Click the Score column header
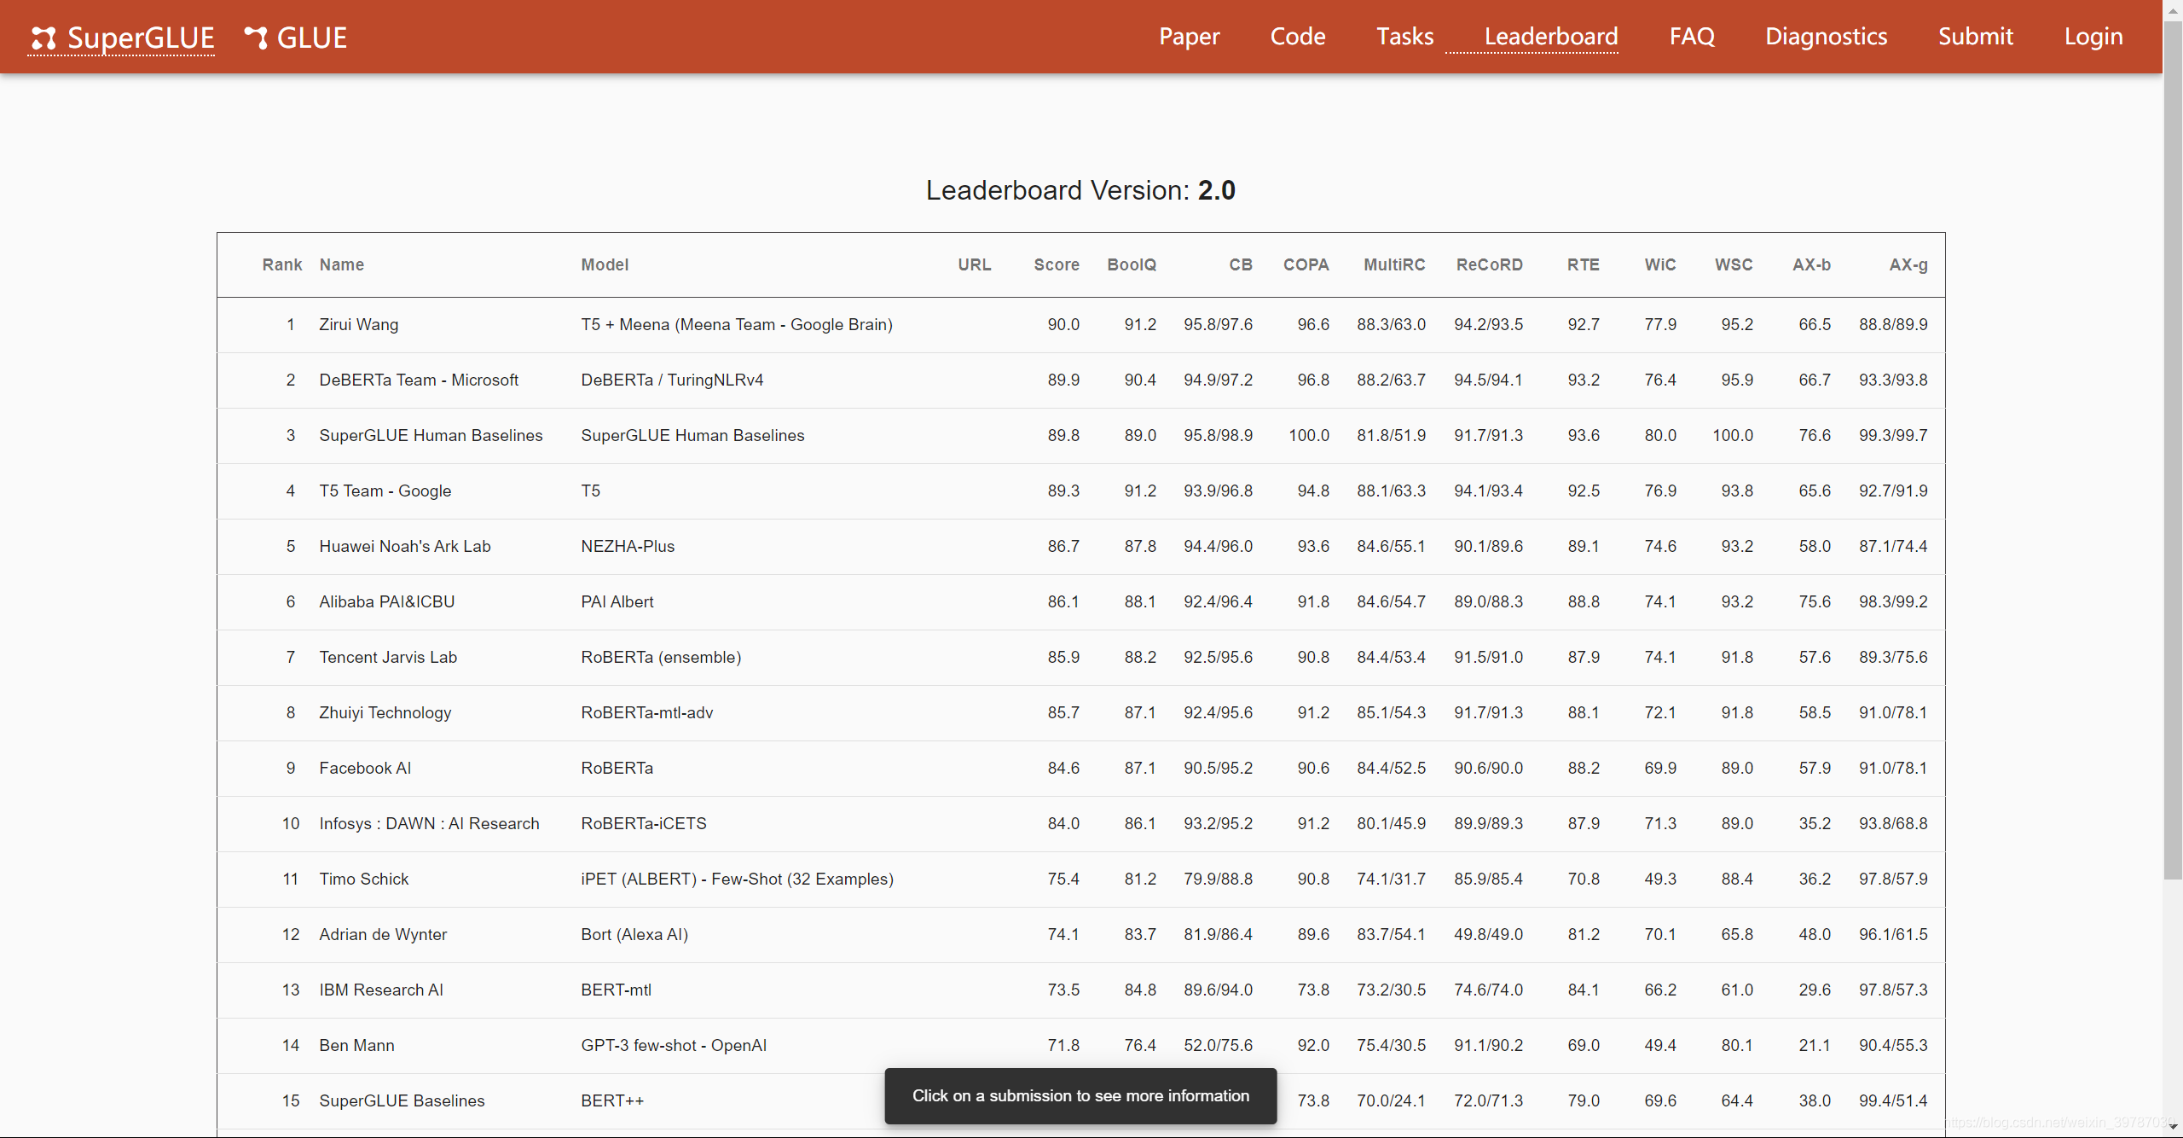2183x1138 pixels. tap(1057, 264)
